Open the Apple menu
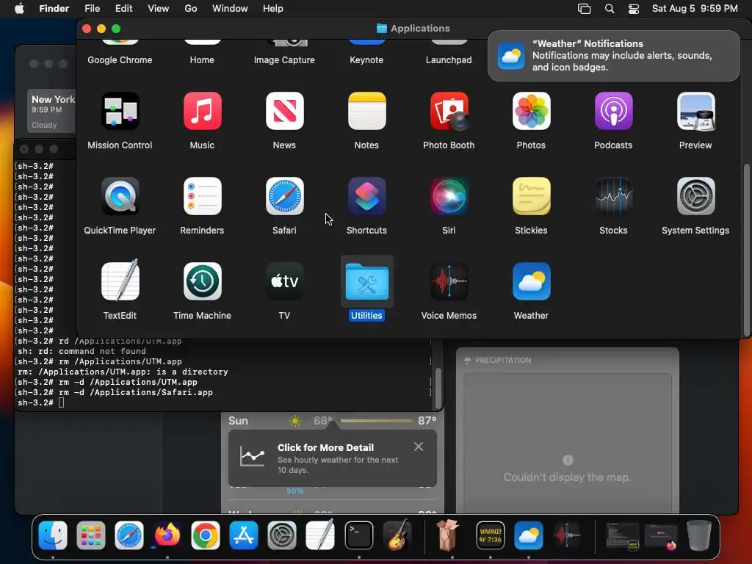 click(19, 9)
